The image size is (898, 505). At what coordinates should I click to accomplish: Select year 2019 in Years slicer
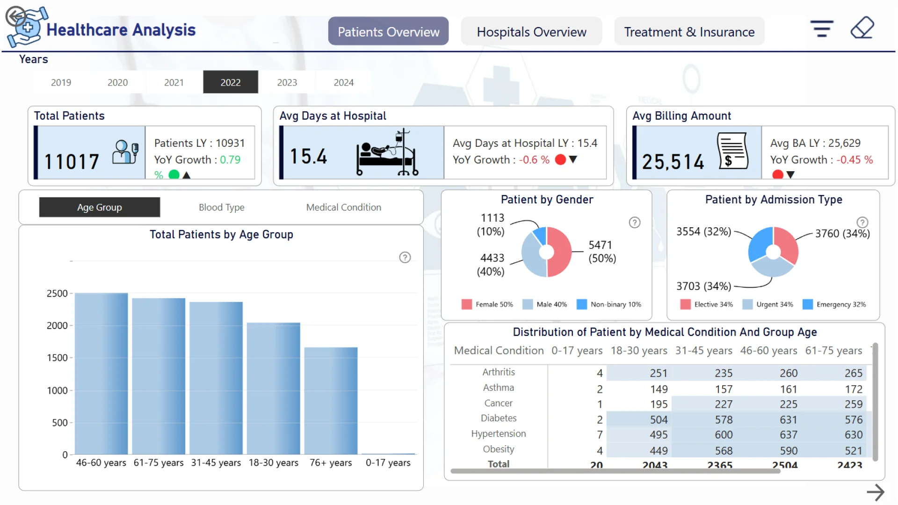pos(61,82)
